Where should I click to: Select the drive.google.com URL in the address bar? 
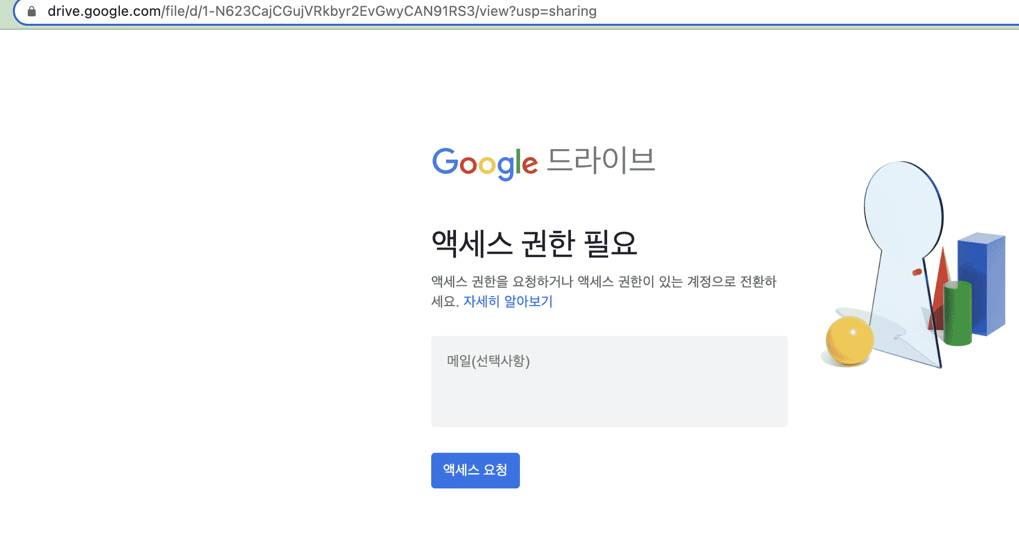coord(322,11)
